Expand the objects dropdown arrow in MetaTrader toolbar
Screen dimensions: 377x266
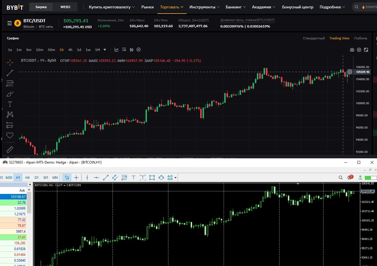pyautogui.click(x=175, y=178)
